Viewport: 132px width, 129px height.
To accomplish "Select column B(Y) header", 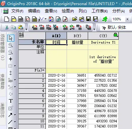I will [77, 36].
